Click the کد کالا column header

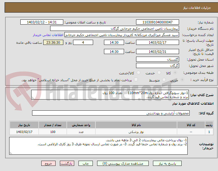point(191,125)
